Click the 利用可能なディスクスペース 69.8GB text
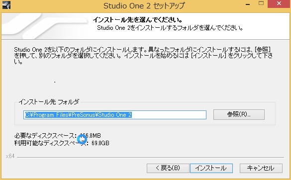The image size is (291, 180). [62, 143]
